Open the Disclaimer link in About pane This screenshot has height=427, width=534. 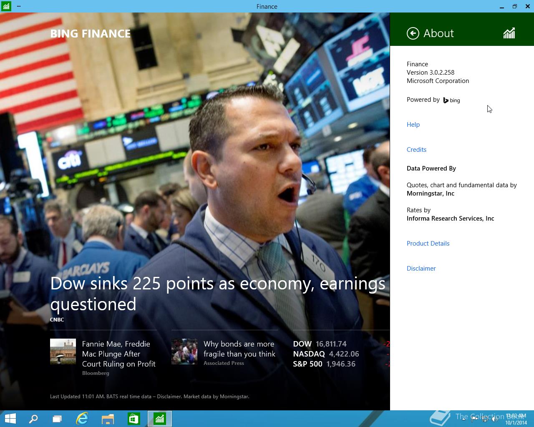(x=421, y=269)
